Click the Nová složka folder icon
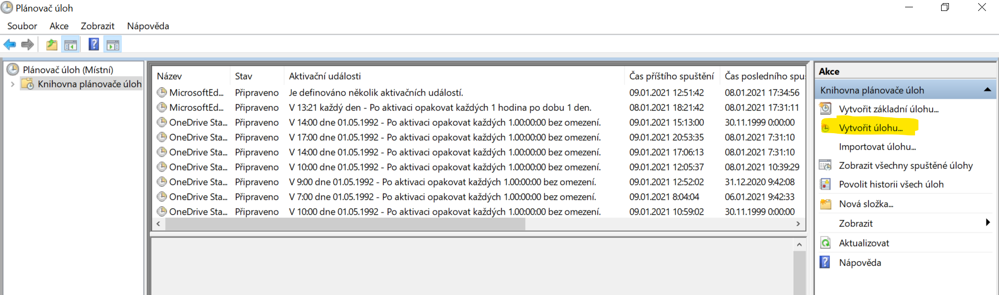The width and height of the screenshot is (999, 295). pyautogui.click(x=825, y=204)
